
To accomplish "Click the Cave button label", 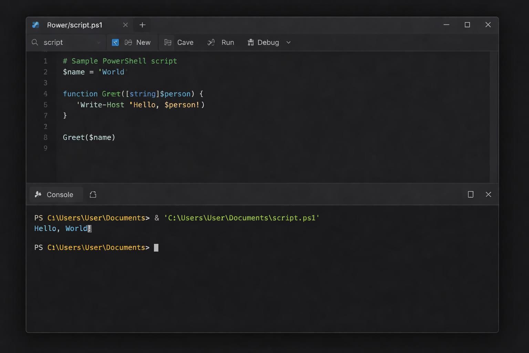I will click(x=185, y=42).
